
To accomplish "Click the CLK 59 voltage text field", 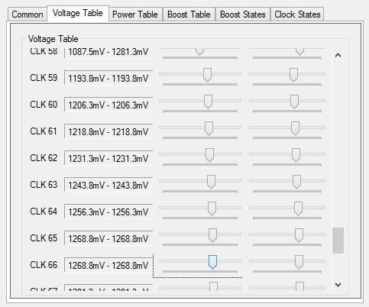I will 108,78.
